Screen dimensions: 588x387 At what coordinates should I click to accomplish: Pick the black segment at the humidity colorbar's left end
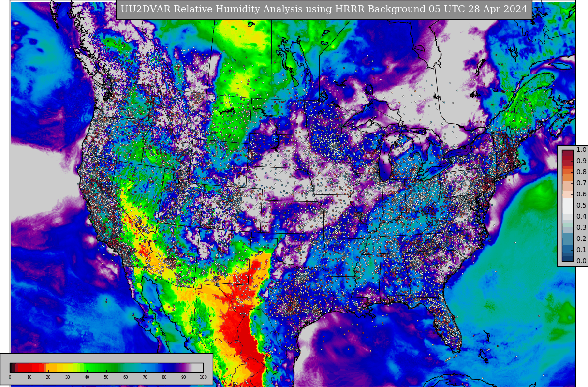(11, 368)
